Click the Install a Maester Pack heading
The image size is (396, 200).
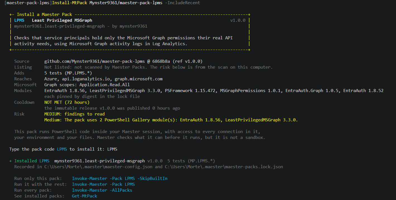(44, 15)
